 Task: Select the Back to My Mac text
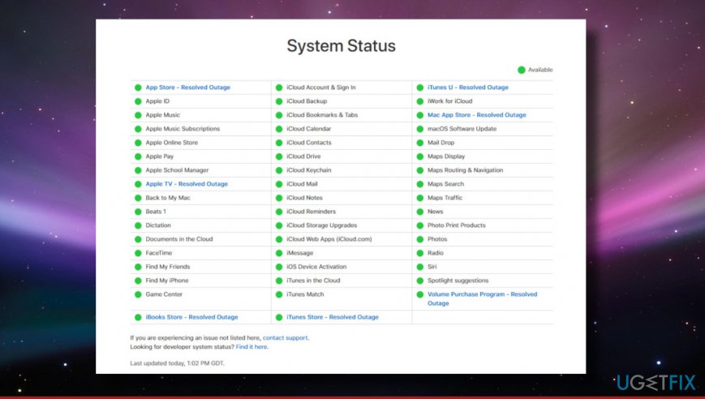[168, 198]
